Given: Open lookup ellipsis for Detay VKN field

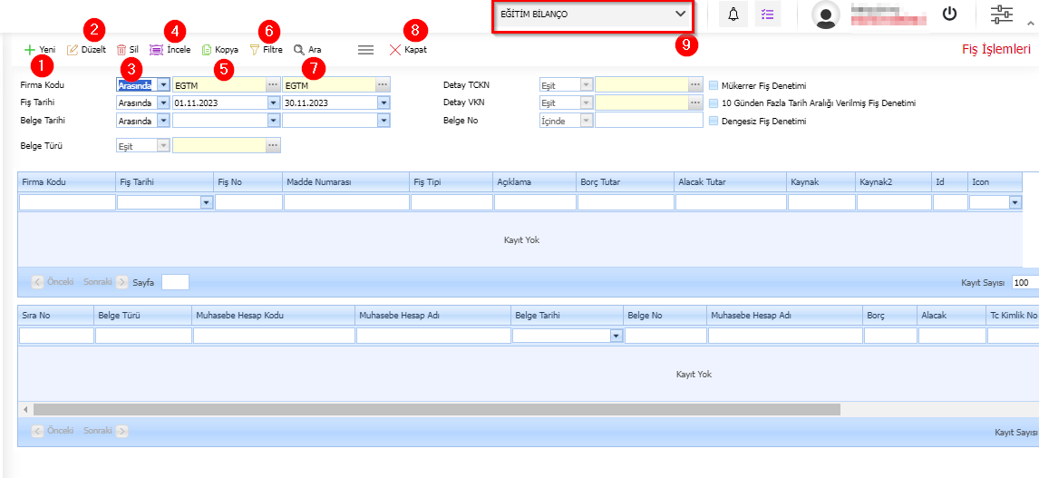Looking at the screenshot, I should tap(695, 102).
